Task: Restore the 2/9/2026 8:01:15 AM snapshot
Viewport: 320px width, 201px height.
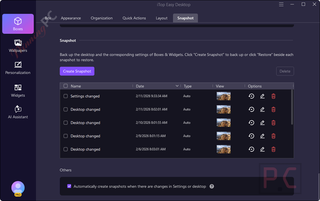Action: click(252, 136)
